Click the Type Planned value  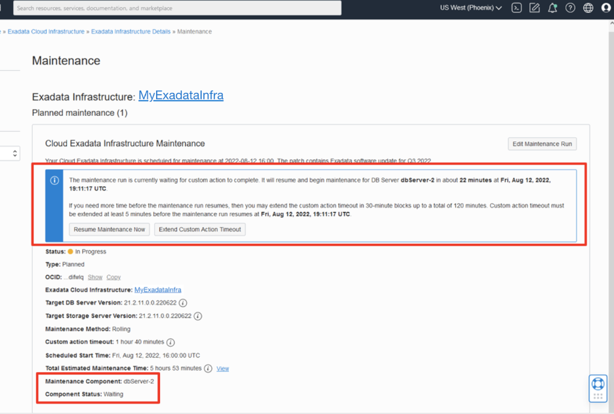(x=73, y=264)
